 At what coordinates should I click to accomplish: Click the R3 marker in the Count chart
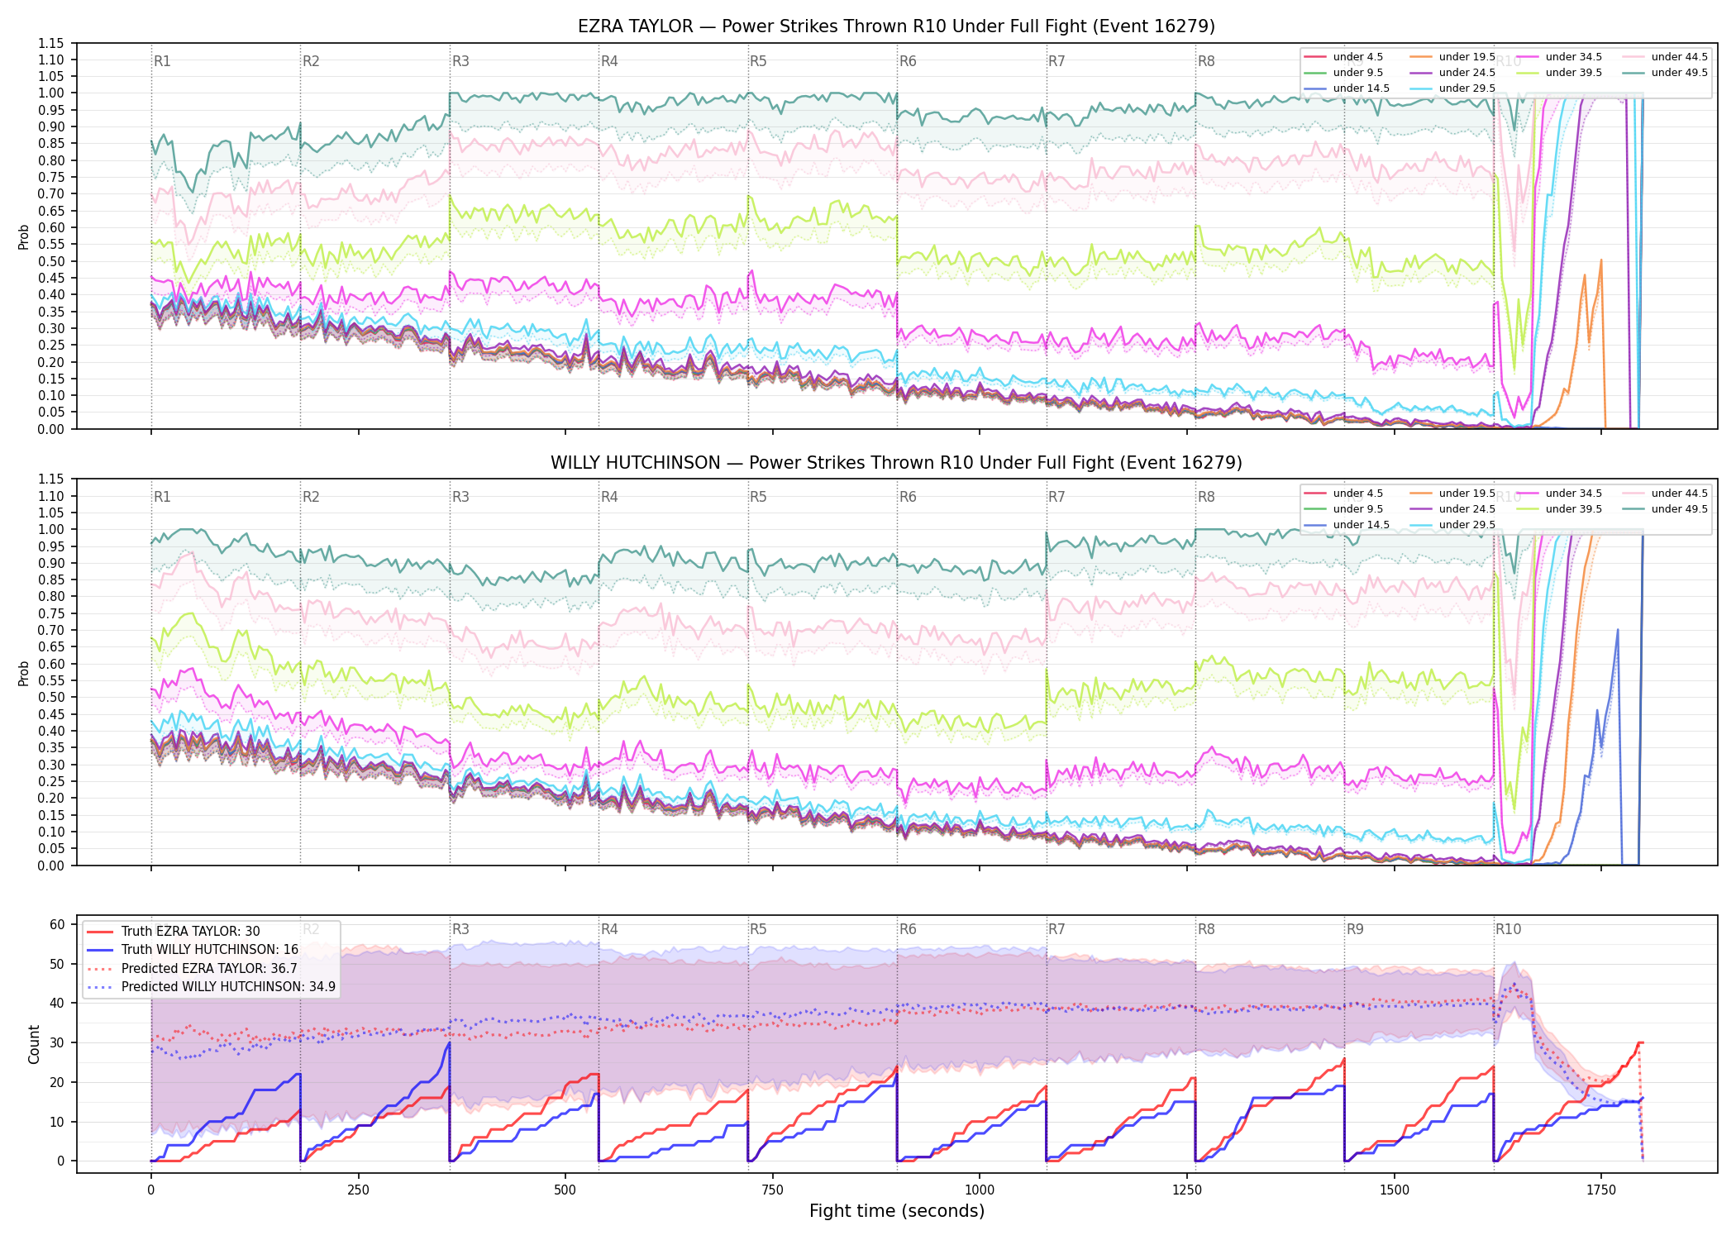click(x=460, y=929)
